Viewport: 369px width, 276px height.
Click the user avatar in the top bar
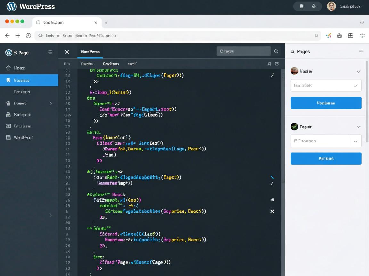pyautogui.click(x=331, y=6)
